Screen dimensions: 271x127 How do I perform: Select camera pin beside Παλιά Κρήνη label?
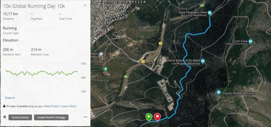(x=203, y=61)
